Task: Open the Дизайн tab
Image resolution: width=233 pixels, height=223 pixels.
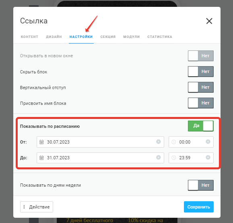Action: (54, 37)
